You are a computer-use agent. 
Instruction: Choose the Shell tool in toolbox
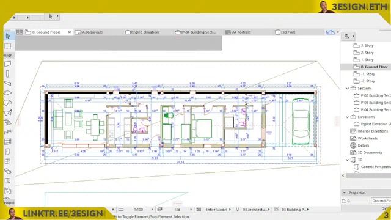pos(8,112)
